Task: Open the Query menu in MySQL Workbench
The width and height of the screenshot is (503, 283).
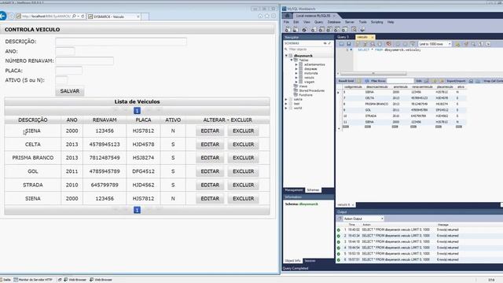Action: (x=318, y=22)
